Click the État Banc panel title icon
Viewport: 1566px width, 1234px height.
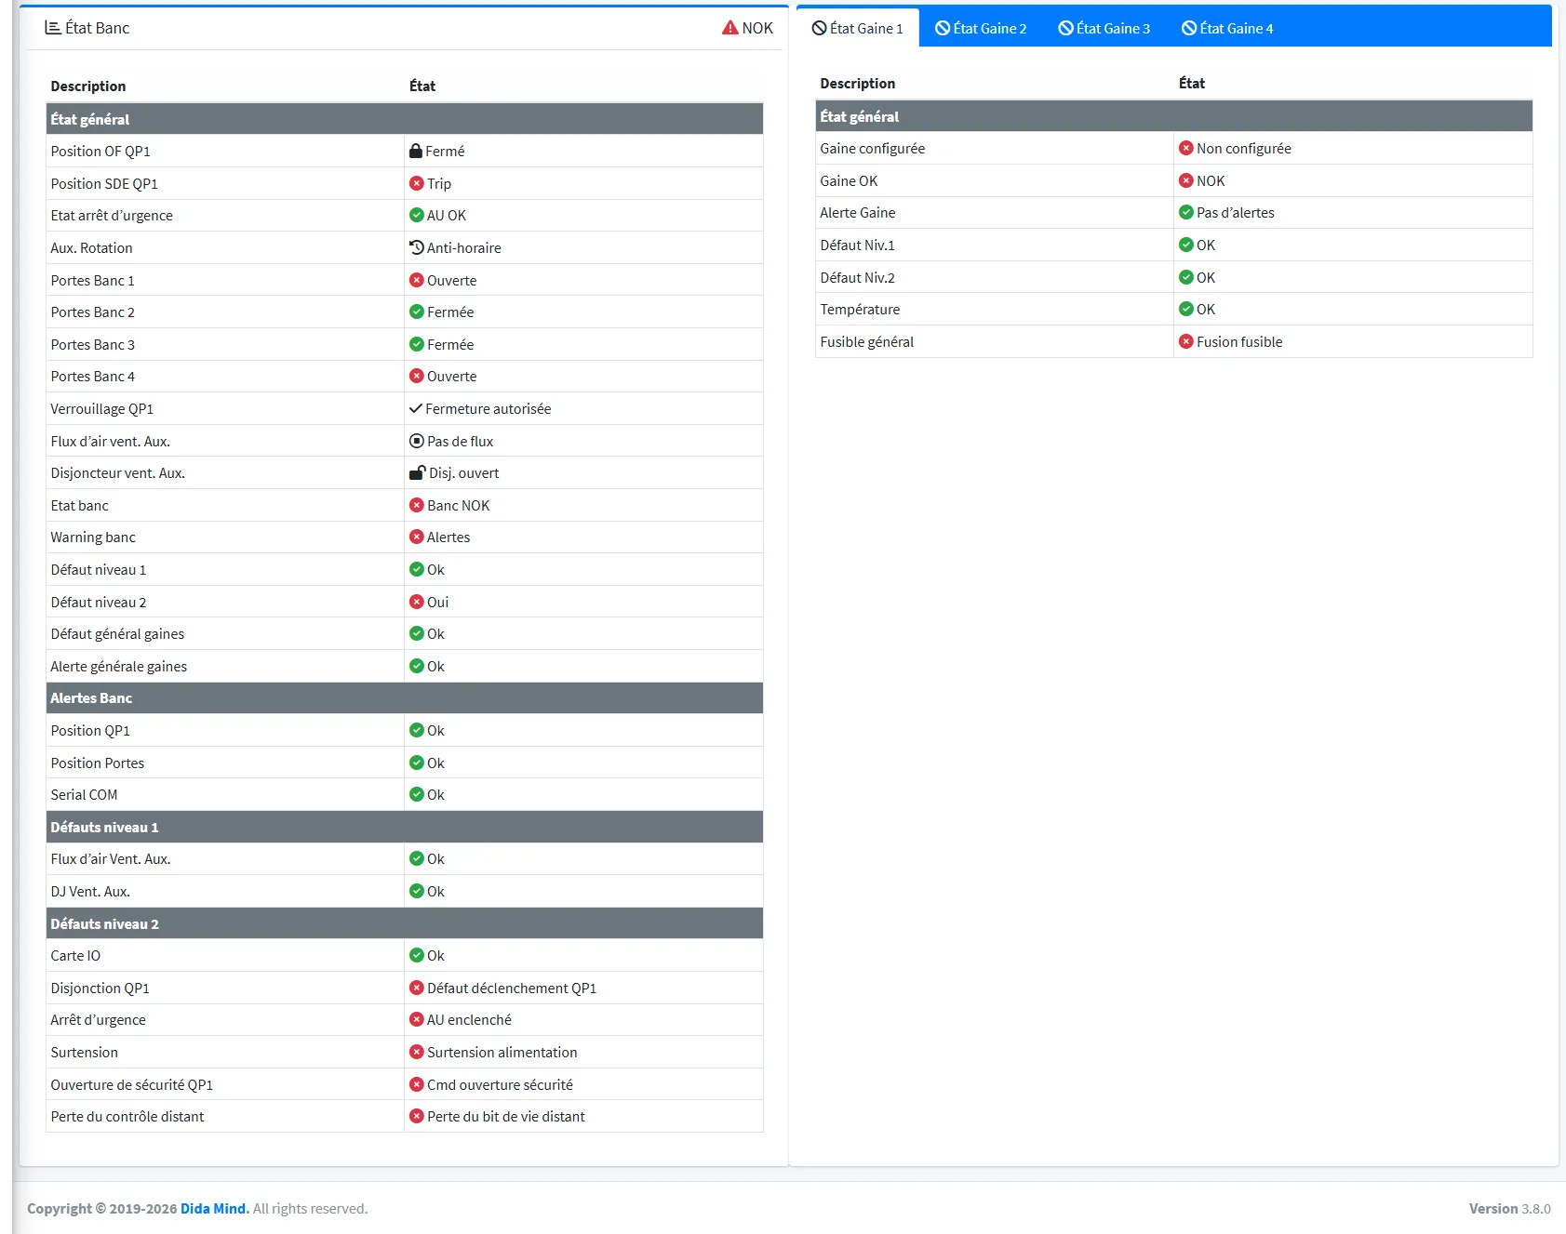53,28
